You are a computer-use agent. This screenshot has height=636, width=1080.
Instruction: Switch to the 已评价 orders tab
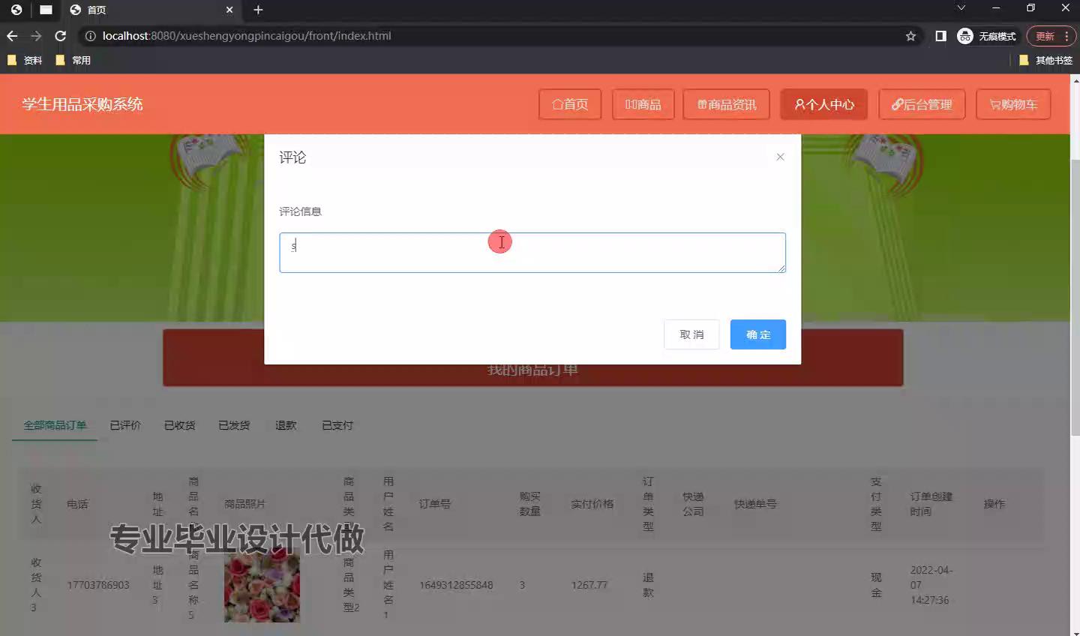(125, 425)
